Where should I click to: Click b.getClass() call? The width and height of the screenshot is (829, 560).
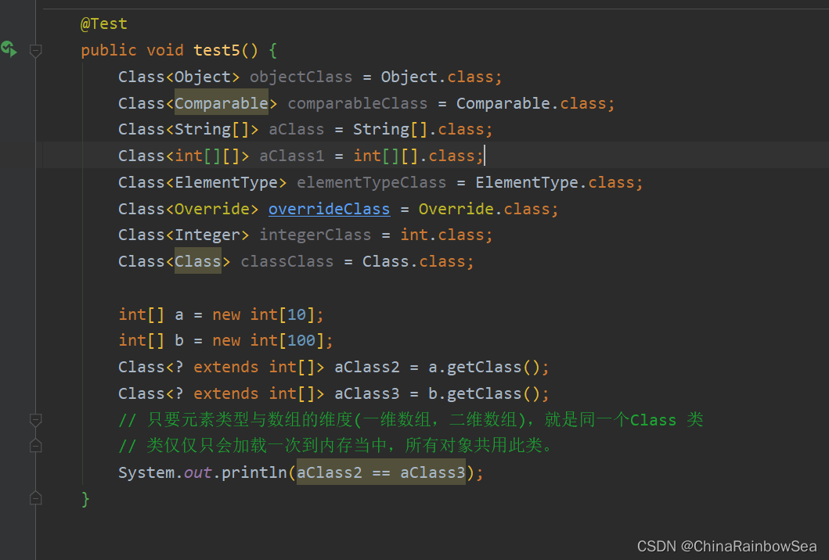[x=484, y=393]
